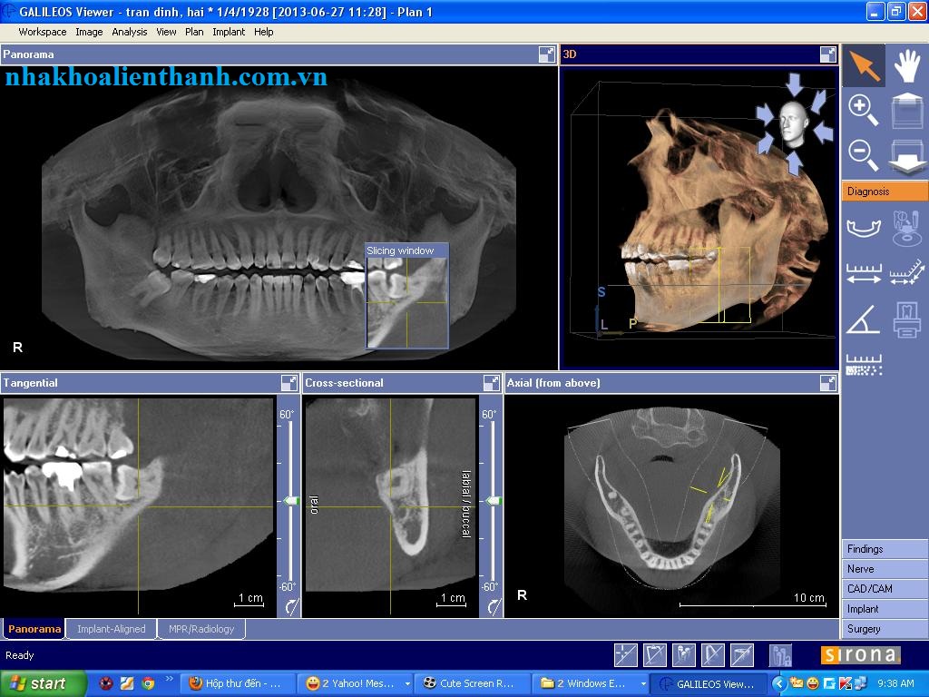Click the zoom in magnifier tool
The image size is (929, 697).
click(x=864, y=111)
